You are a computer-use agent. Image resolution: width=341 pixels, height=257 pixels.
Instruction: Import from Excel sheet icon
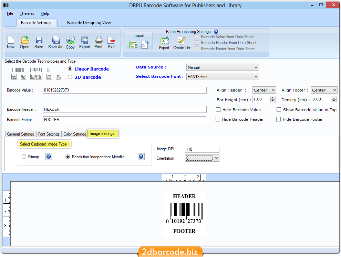tap(133, 45)
